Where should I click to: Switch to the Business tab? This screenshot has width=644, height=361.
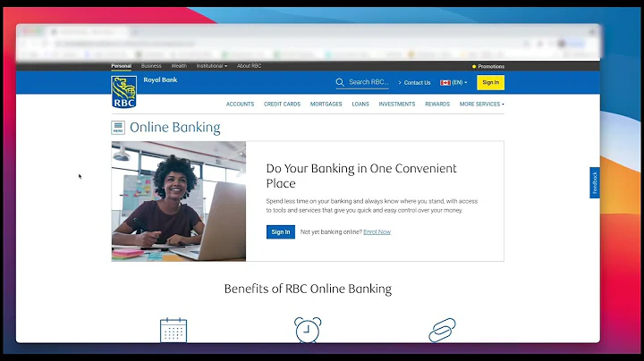pos(151,65)
